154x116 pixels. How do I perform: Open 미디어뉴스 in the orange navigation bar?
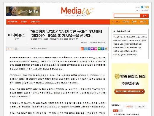coord(116,22)
